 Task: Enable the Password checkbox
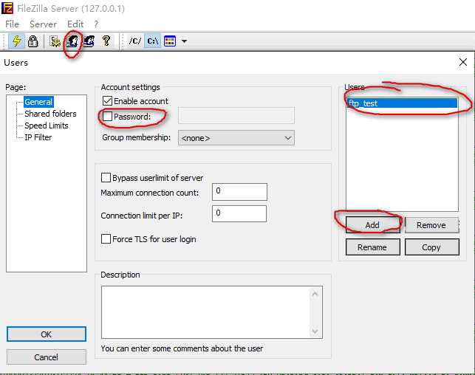pyautogui.click(x=107, y=116)
